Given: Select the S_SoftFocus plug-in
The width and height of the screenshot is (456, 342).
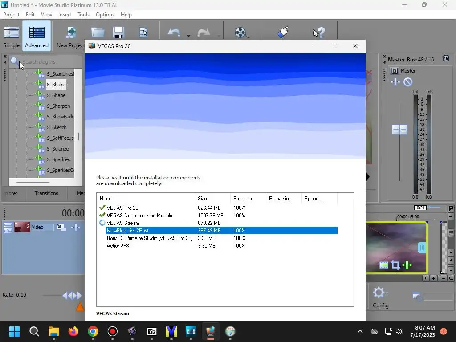Looking at the screenshot, I should point(60,138).
